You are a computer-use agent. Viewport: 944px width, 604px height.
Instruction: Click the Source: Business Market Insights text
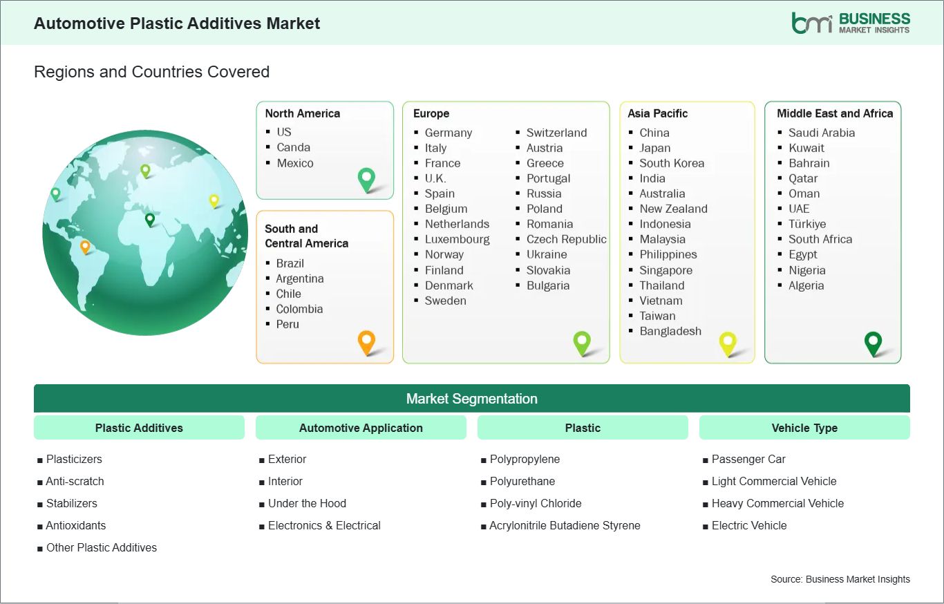pos(840,579)
